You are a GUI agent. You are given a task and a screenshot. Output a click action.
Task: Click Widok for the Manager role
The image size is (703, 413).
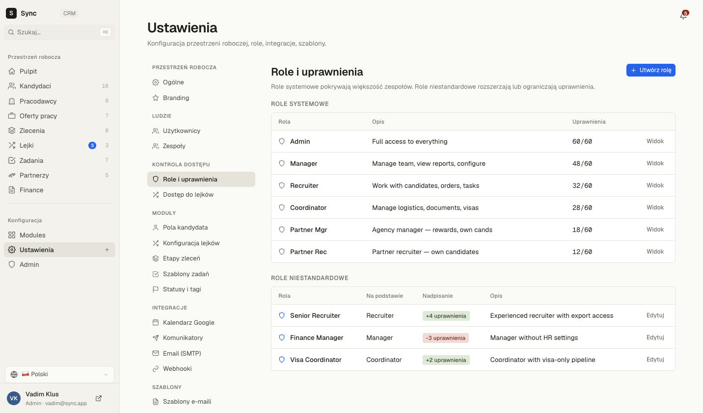pos(655,163)
